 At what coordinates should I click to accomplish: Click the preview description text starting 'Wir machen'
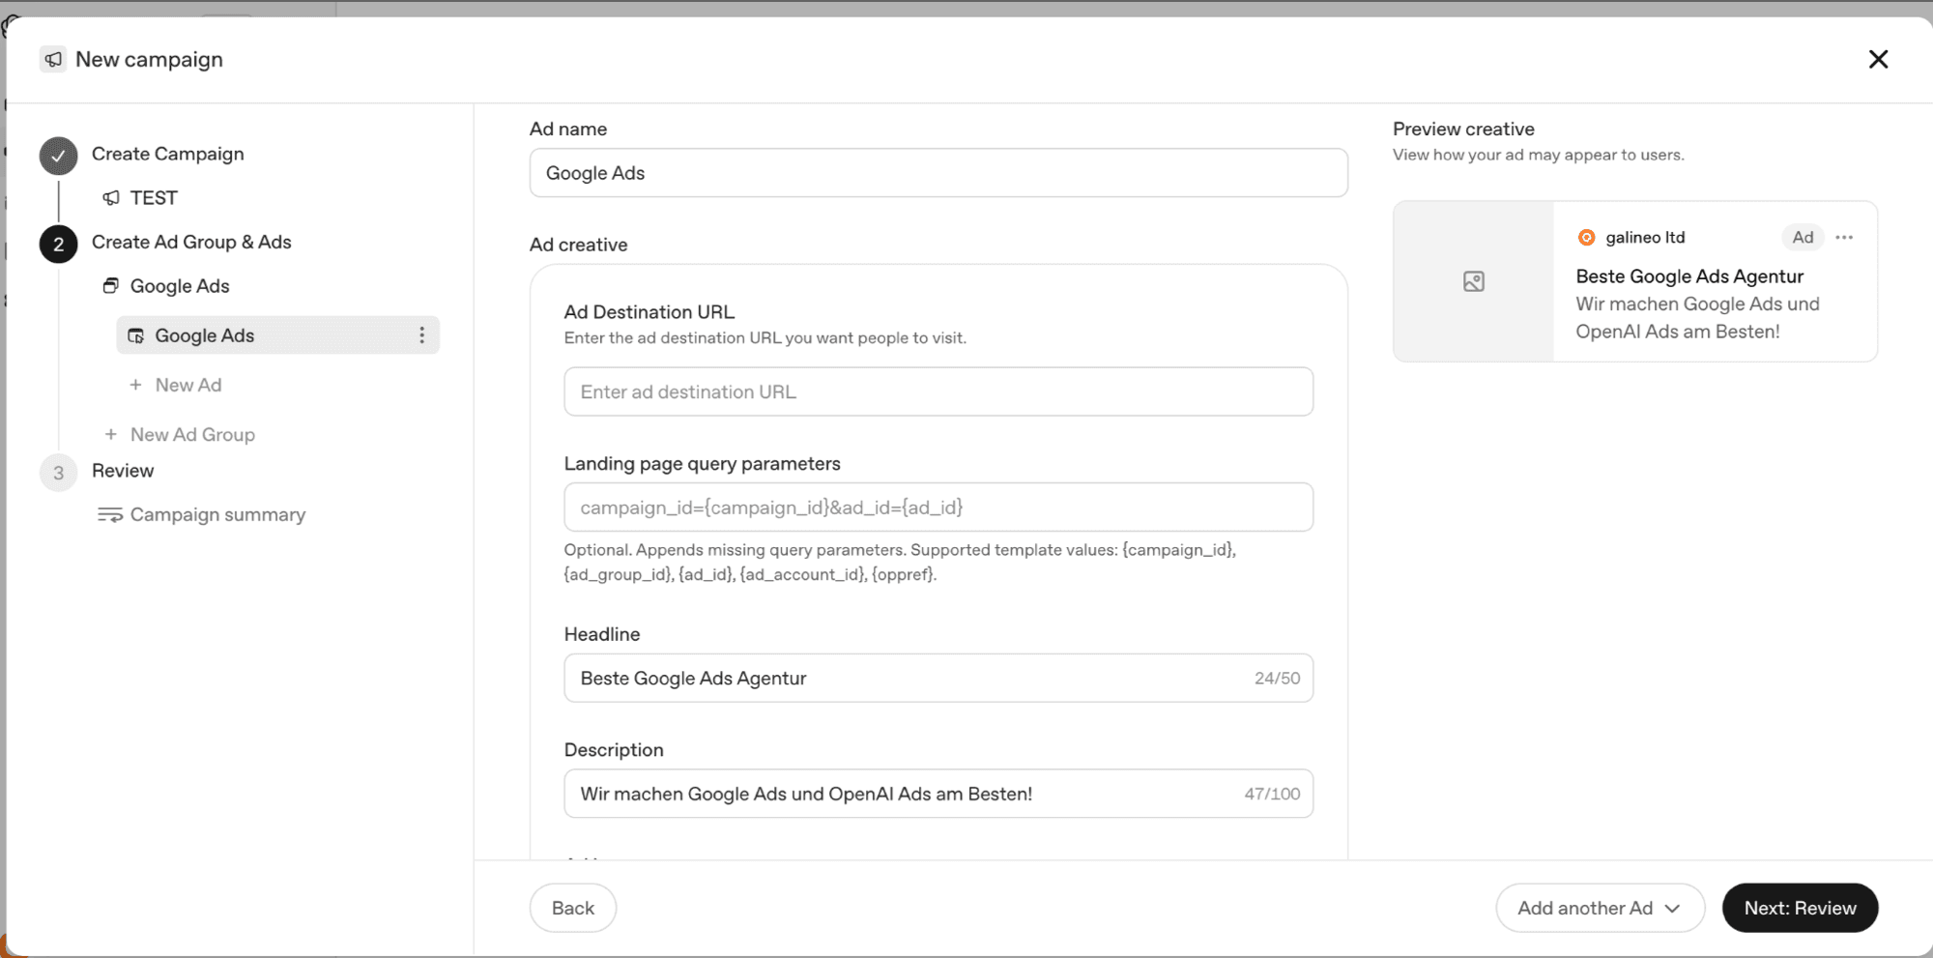[x=1698, y=318]
